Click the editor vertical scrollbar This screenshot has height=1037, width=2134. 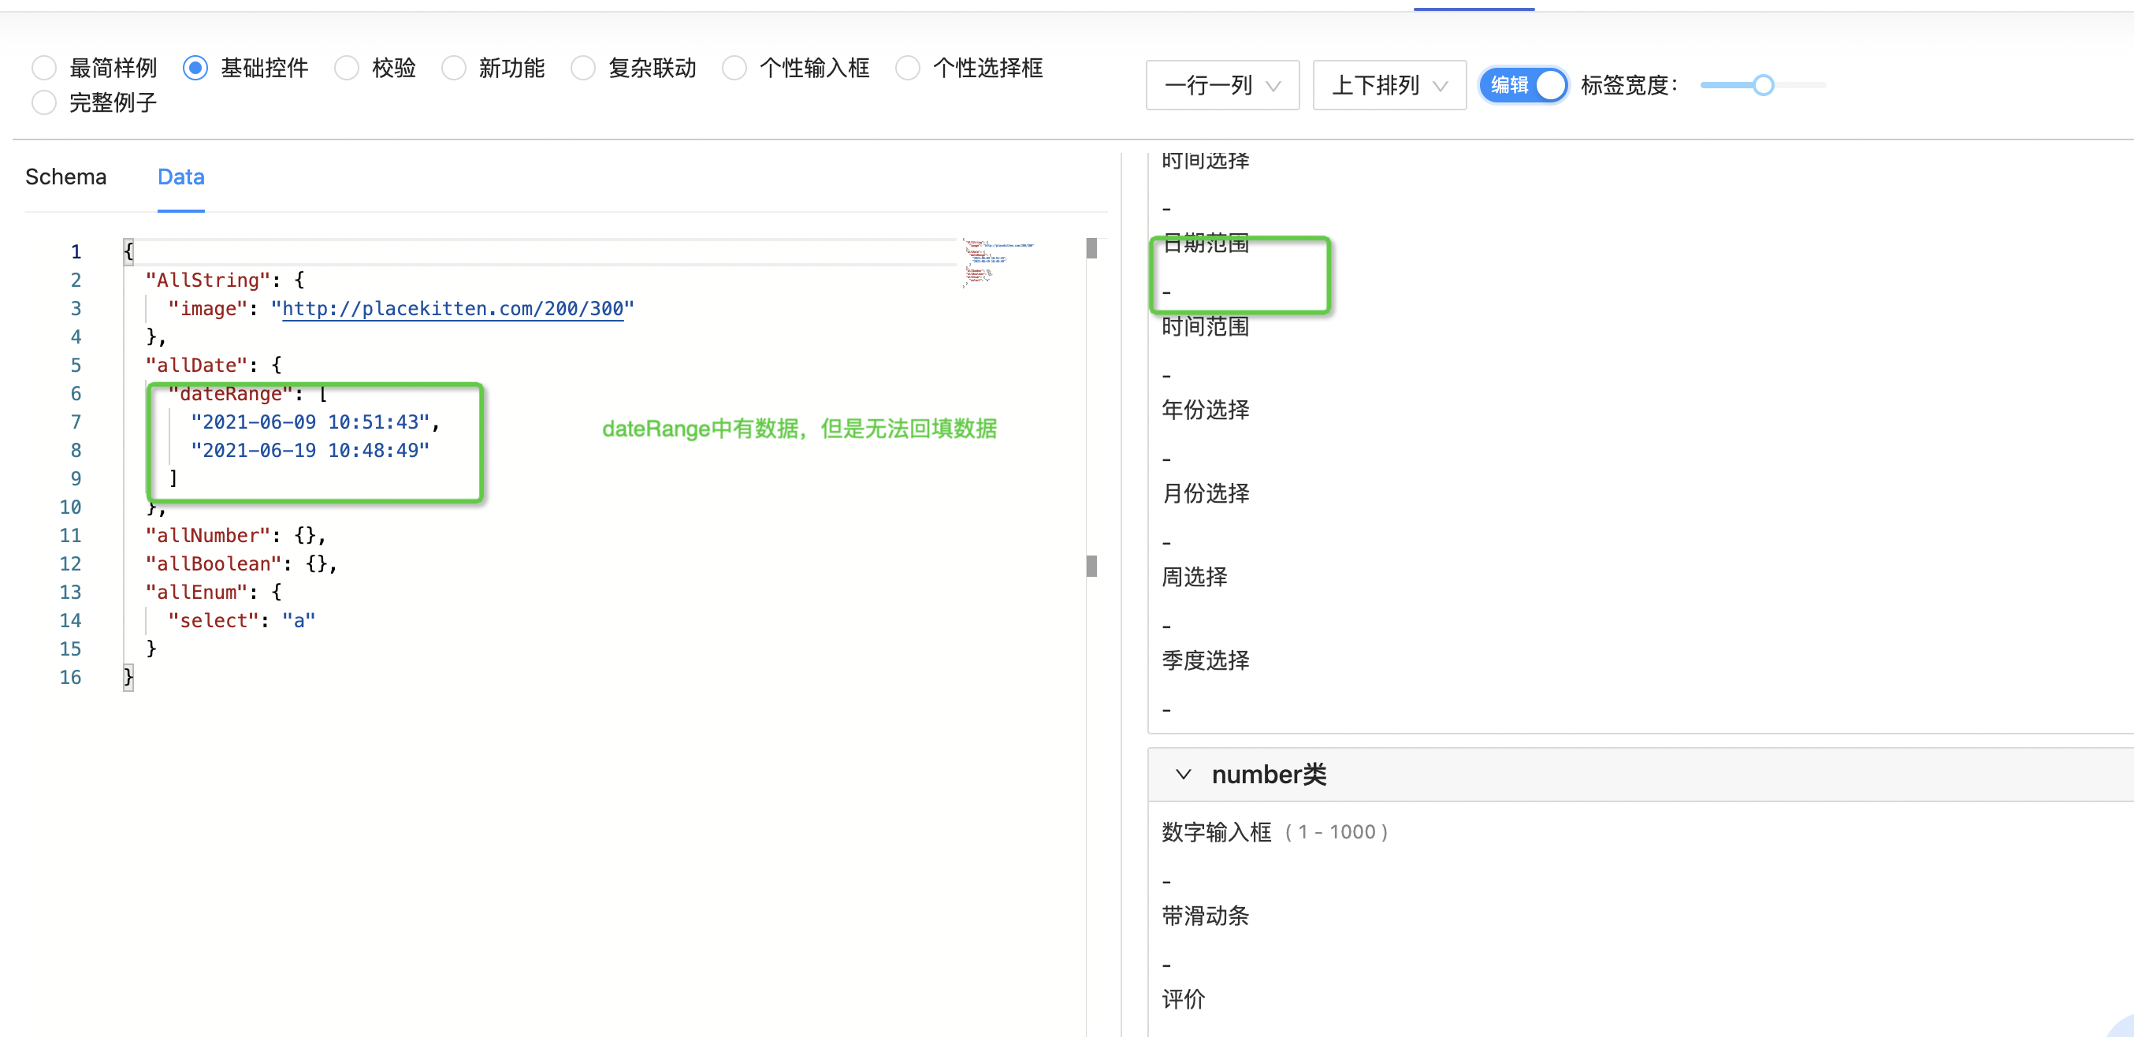pos(1091,566)
